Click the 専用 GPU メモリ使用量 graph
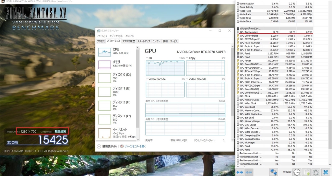 point(185,110)
